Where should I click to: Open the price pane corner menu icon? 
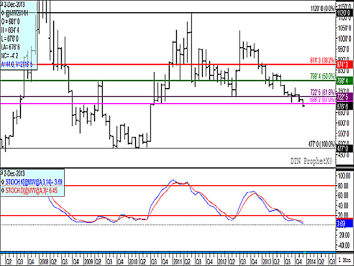pyautogui.click(x=2, y=3)
